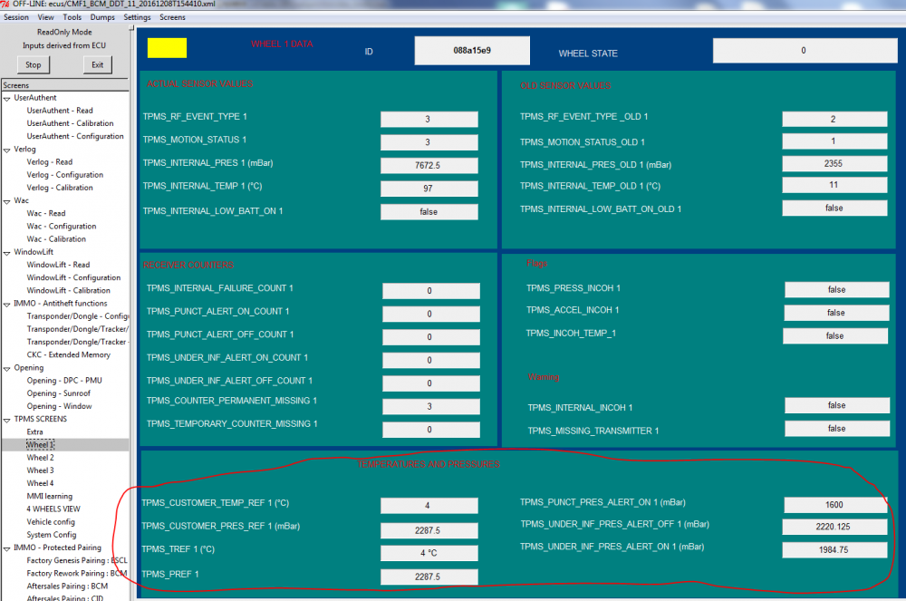Viewport: 906px width, 601px height.
Task: Collapse the TPMS SCREENS tree node
Action: pyautogui.click(x=7, y=420)
